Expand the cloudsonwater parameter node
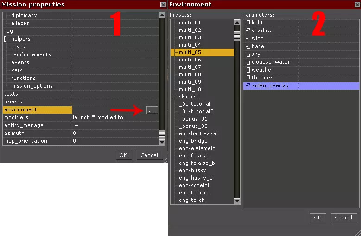Screen dimensions: 361x236 click(x=247, y=62)
